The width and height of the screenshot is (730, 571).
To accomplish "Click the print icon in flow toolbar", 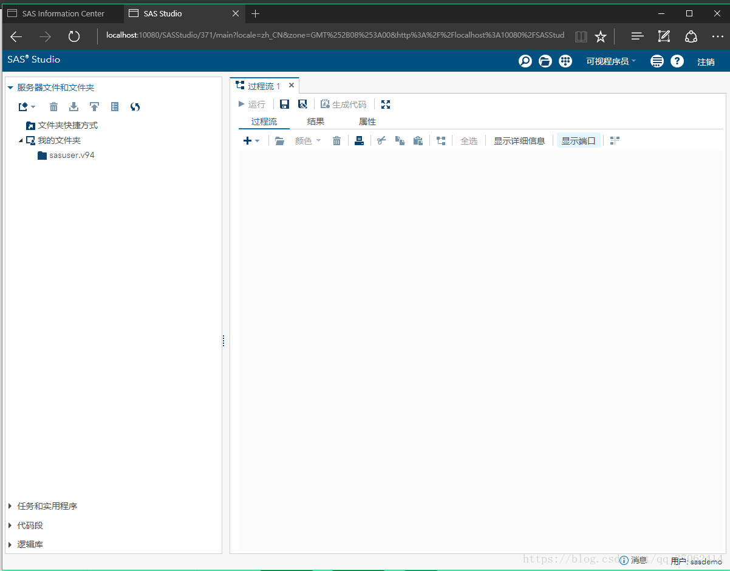I will click(x=359, y=141).
